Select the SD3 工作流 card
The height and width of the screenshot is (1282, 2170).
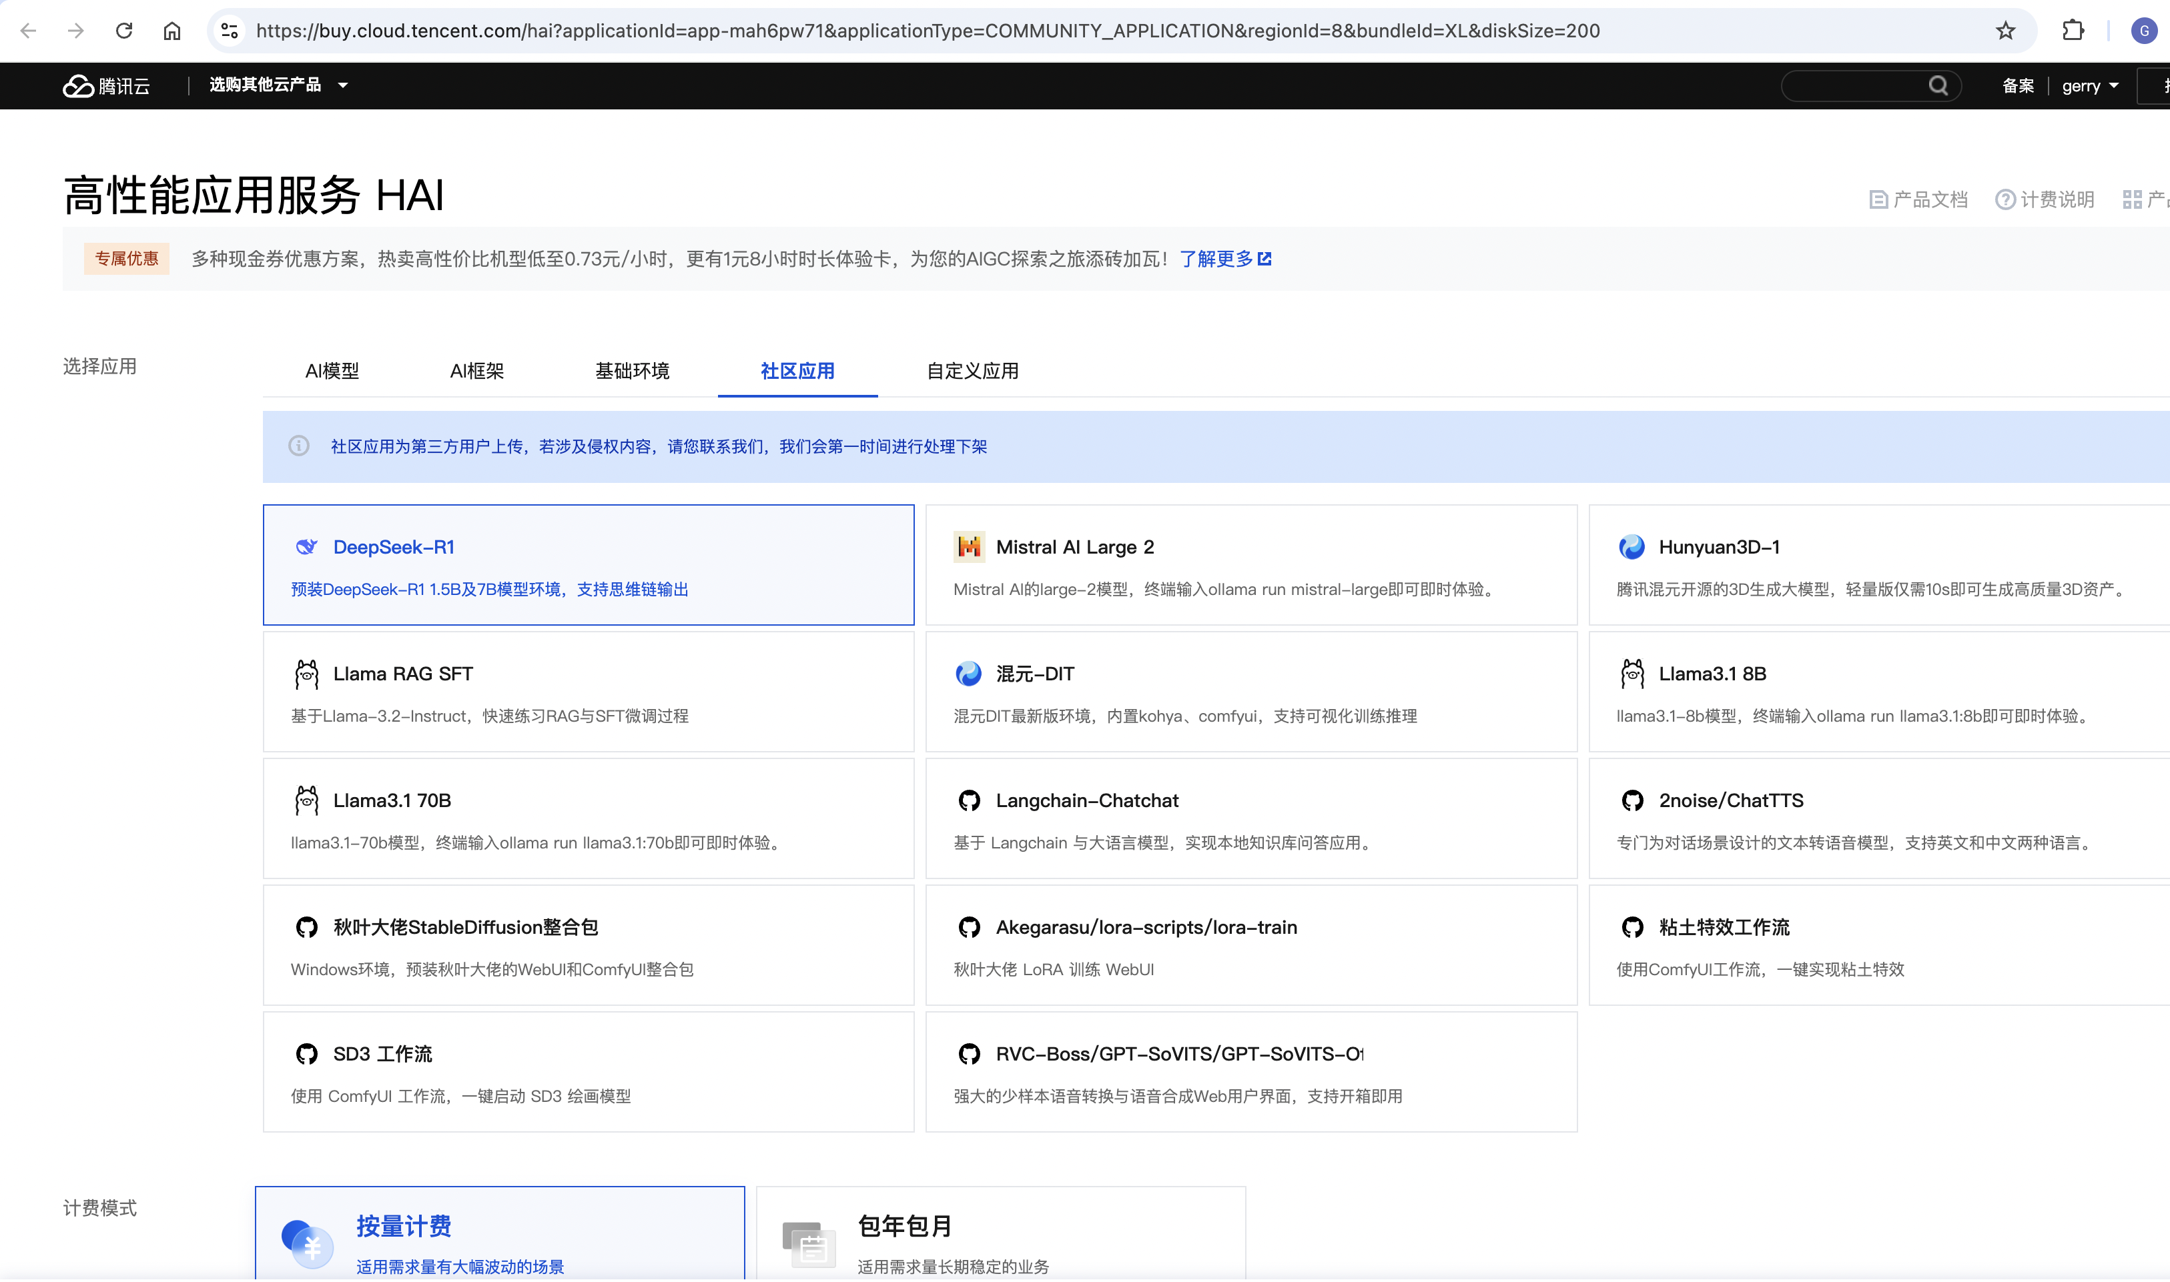pos(589,1073)
